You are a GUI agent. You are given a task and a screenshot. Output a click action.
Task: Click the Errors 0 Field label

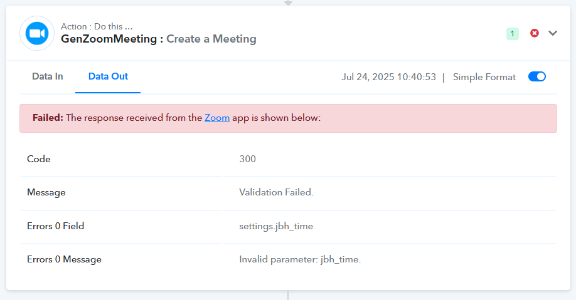coord(55,226)
